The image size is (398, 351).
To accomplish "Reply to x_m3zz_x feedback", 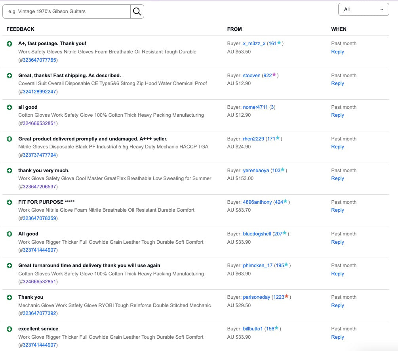I will coord(337,52).
